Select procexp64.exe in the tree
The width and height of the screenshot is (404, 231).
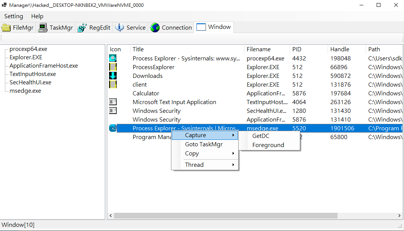[x=29, y=49]
